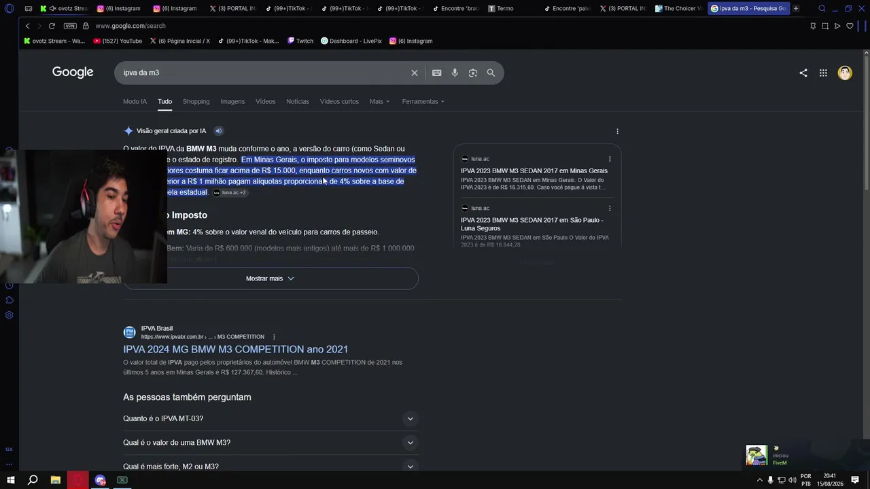This screenshot has height=489, width=870.
Task: Switch to the Vídeos curtos tab
Action: coord(339,102)
